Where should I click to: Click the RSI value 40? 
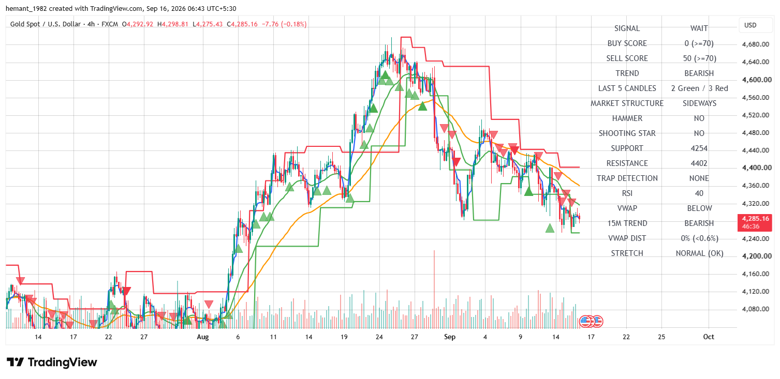(x=699, y=193)
